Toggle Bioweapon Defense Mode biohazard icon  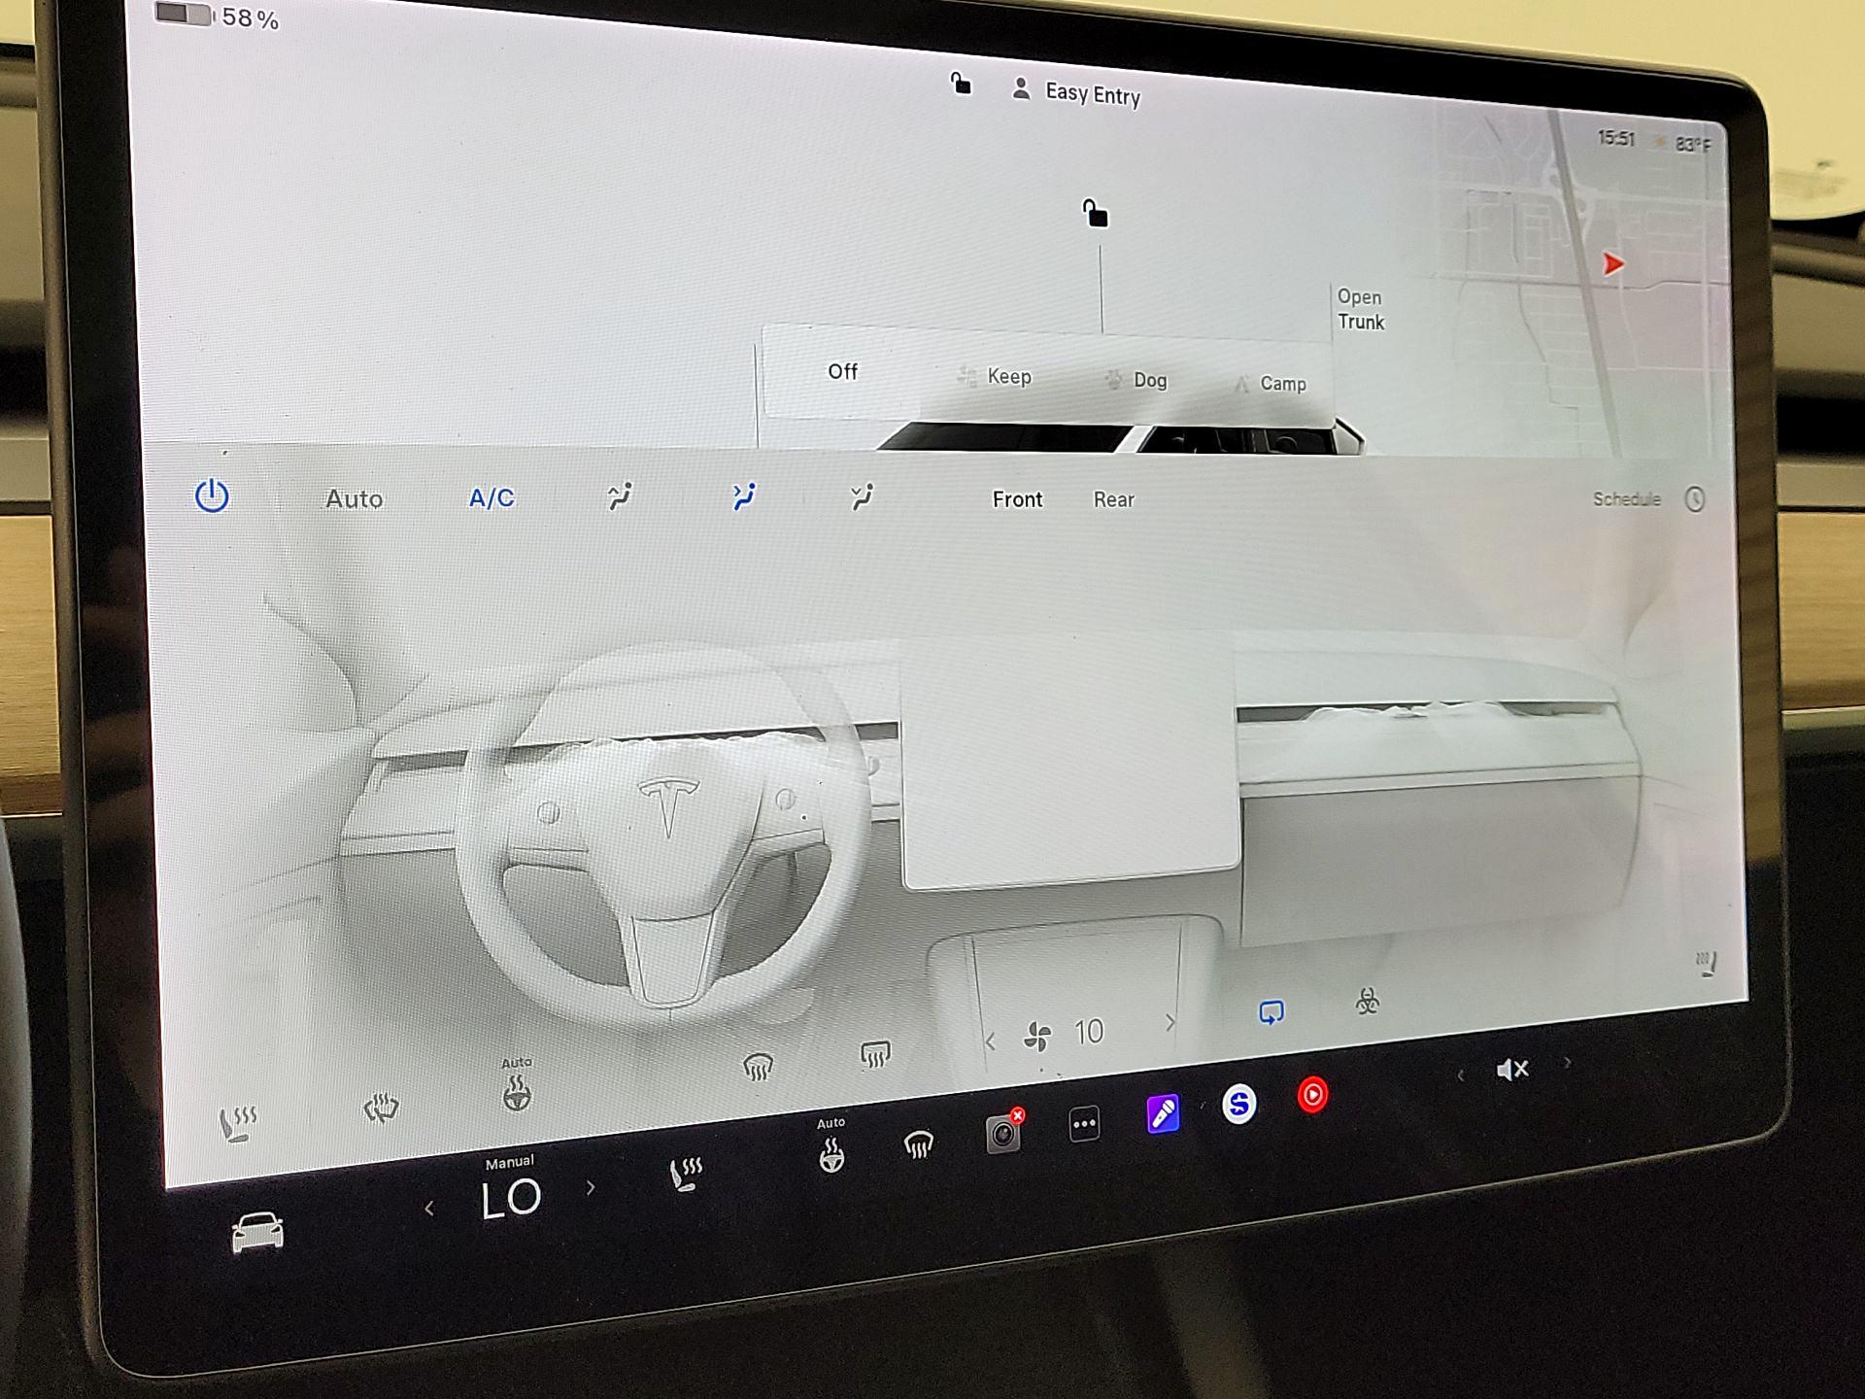point(1367,1002)
